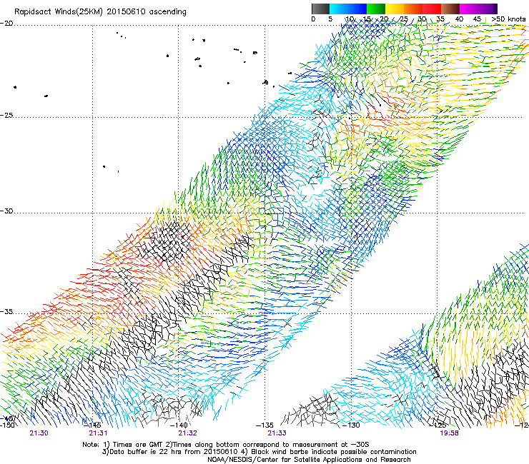Click the 21:33 swath time label
This screenshot has width=529, height=464.
(x=277, y=433)
